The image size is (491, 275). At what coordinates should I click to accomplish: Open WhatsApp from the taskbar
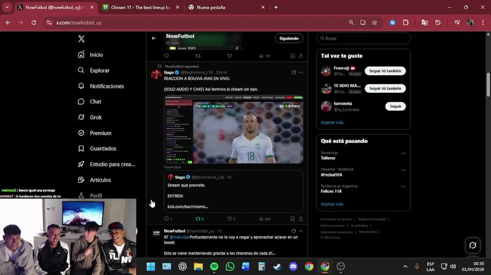point(230,266)
